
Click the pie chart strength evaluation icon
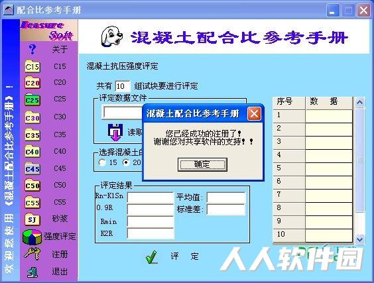coord(32,237)
